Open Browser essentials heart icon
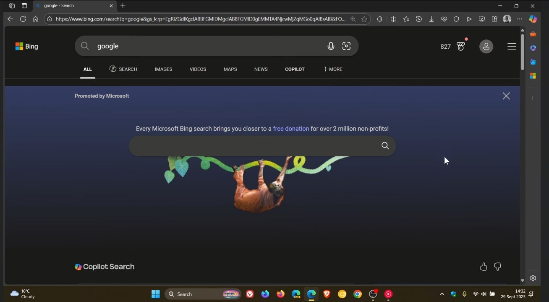 click(x=444, y=19)
